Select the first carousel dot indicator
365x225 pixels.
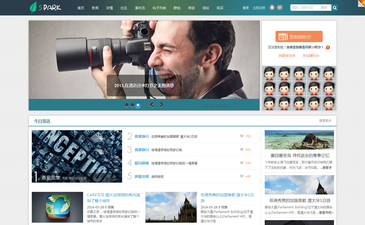point(126,105)
